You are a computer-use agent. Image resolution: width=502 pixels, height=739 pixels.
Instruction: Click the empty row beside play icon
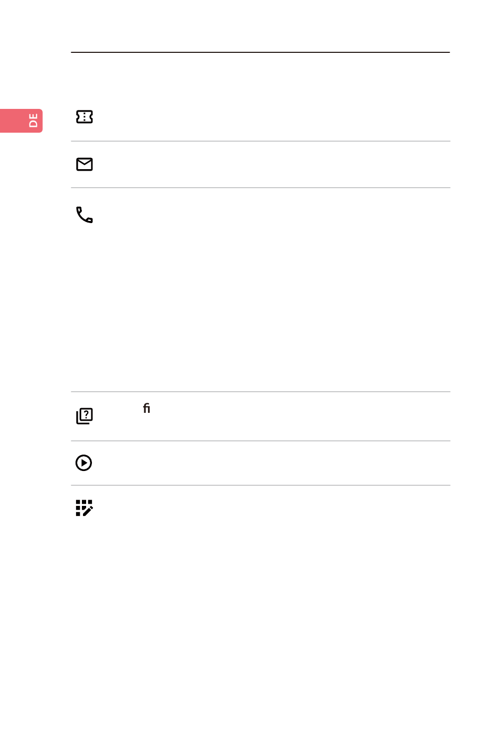(261, 463)
